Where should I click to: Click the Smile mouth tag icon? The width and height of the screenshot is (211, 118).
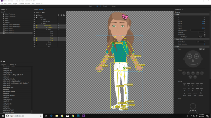tap(195, 93)
